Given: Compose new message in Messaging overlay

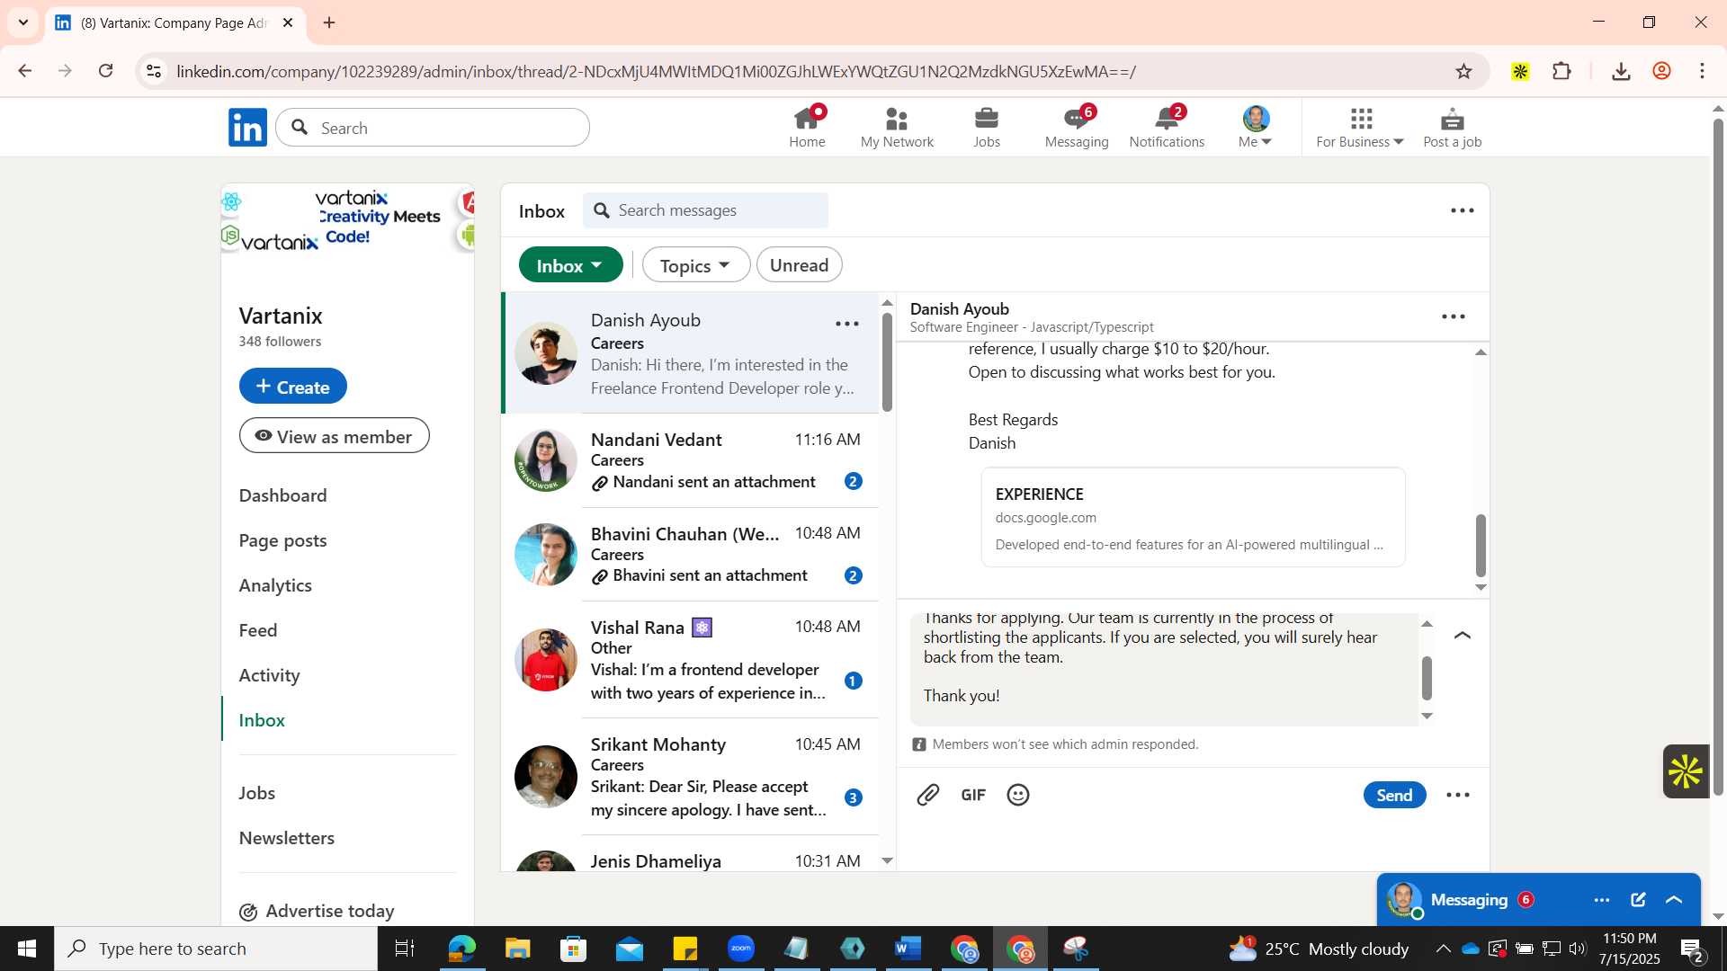Looking at the screenshot, I should tap(1638, 900).
